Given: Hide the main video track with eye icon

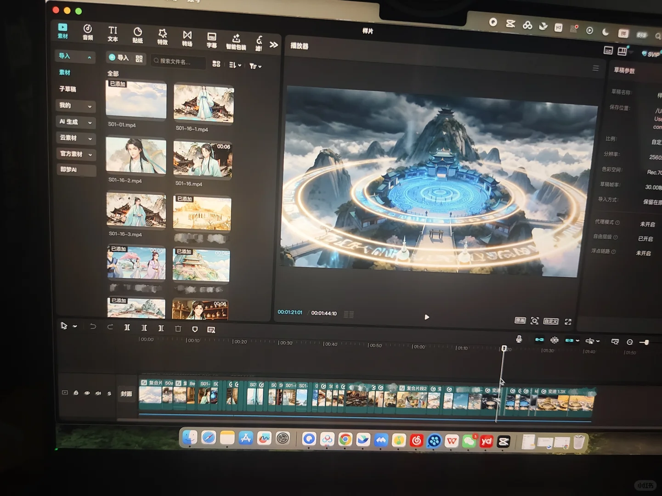Looking at the screenshot, I should point(87,393).
